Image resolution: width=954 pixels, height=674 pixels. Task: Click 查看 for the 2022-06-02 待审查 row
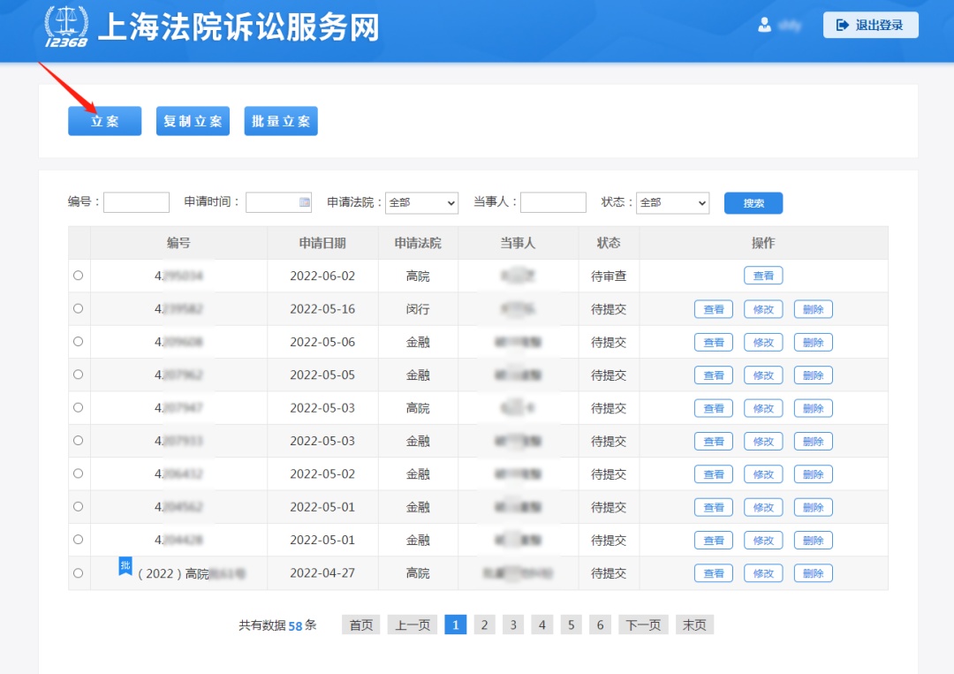tap(763, 276)
